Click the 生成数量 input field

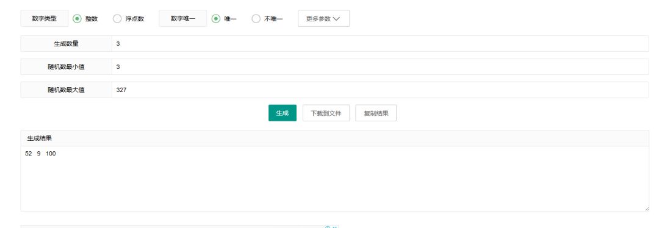tap(380, 44)
